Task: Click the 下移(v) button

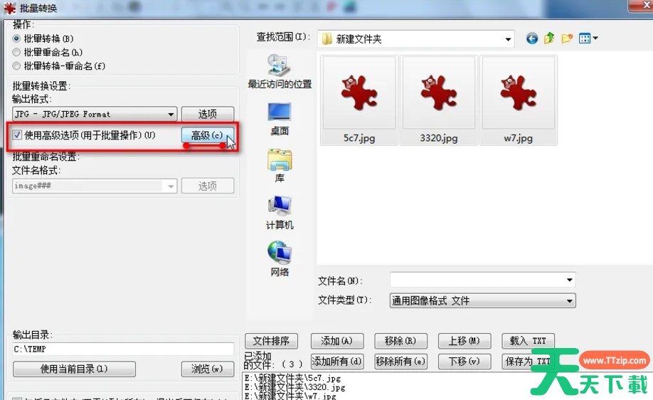Action: pos(464,362)
